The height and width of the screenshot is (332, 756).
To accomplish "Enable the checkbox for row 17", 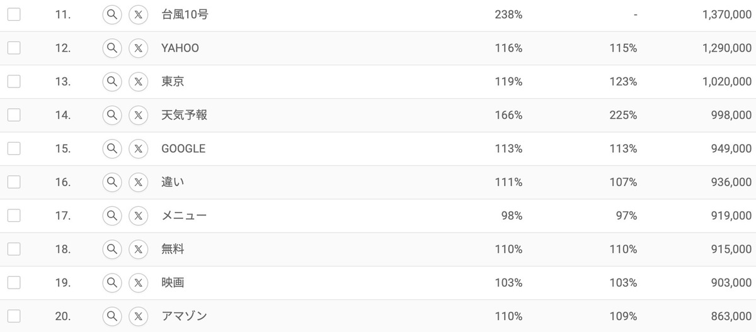I will [14, 216].
